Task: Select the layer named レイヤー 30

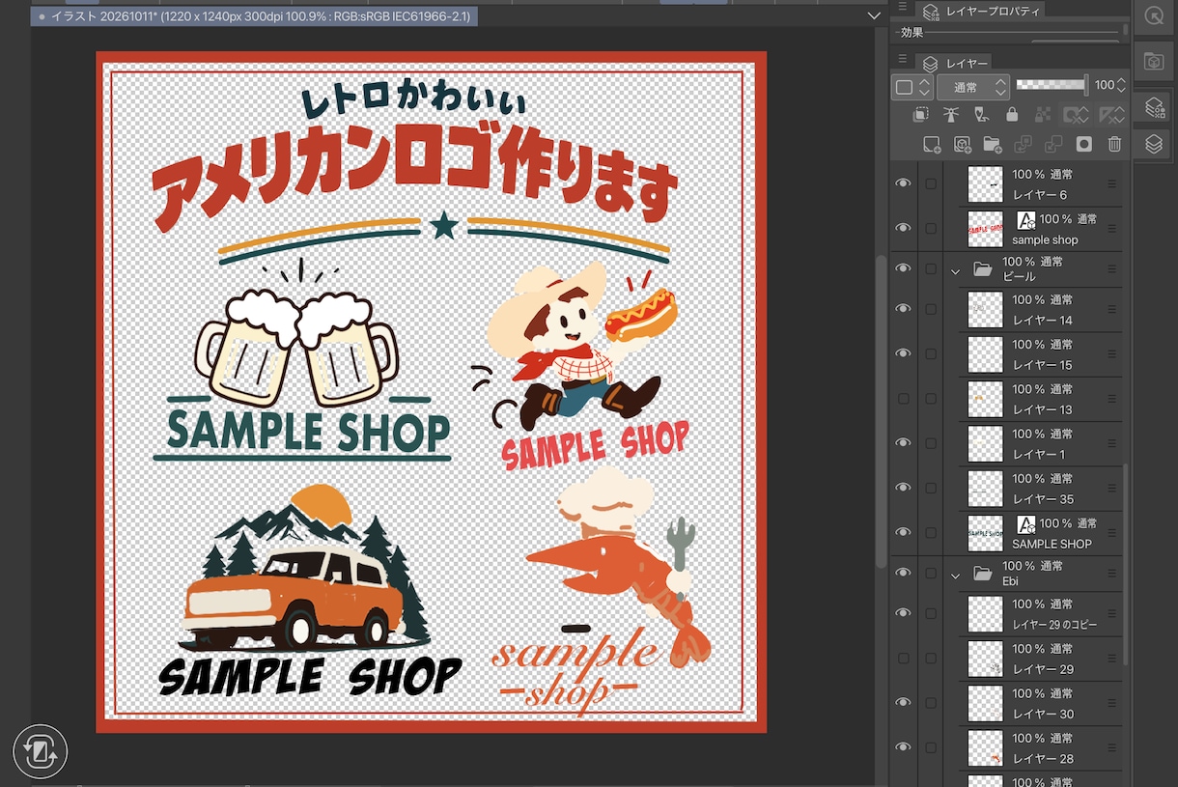Action: [x=1043, y=714]
